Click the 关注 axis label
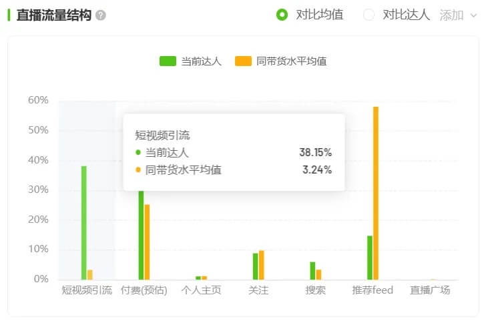 coord(258,290)
